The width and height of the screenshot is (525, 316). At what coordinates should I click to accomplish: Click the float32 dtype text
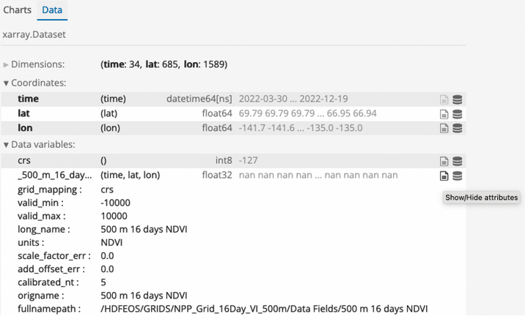(217, 175)
